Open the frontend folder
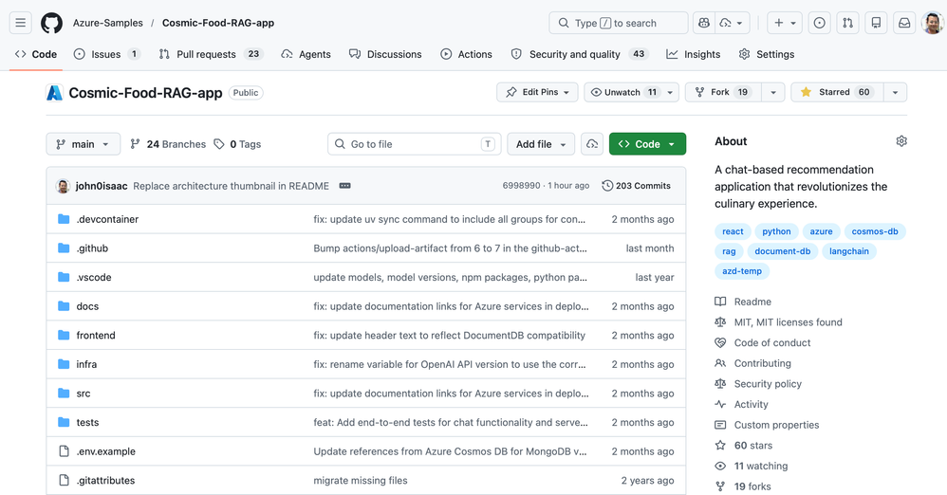 point(96,335)
